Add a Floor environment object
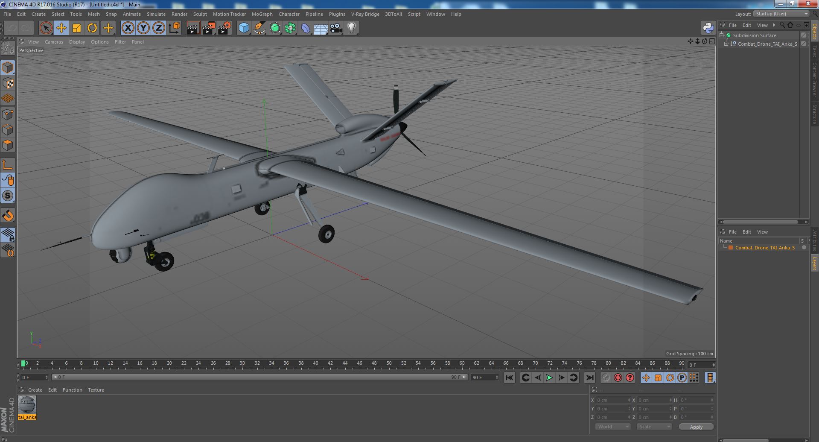The height and width of the screenshot is (442, 819). (x=321, y=28)
